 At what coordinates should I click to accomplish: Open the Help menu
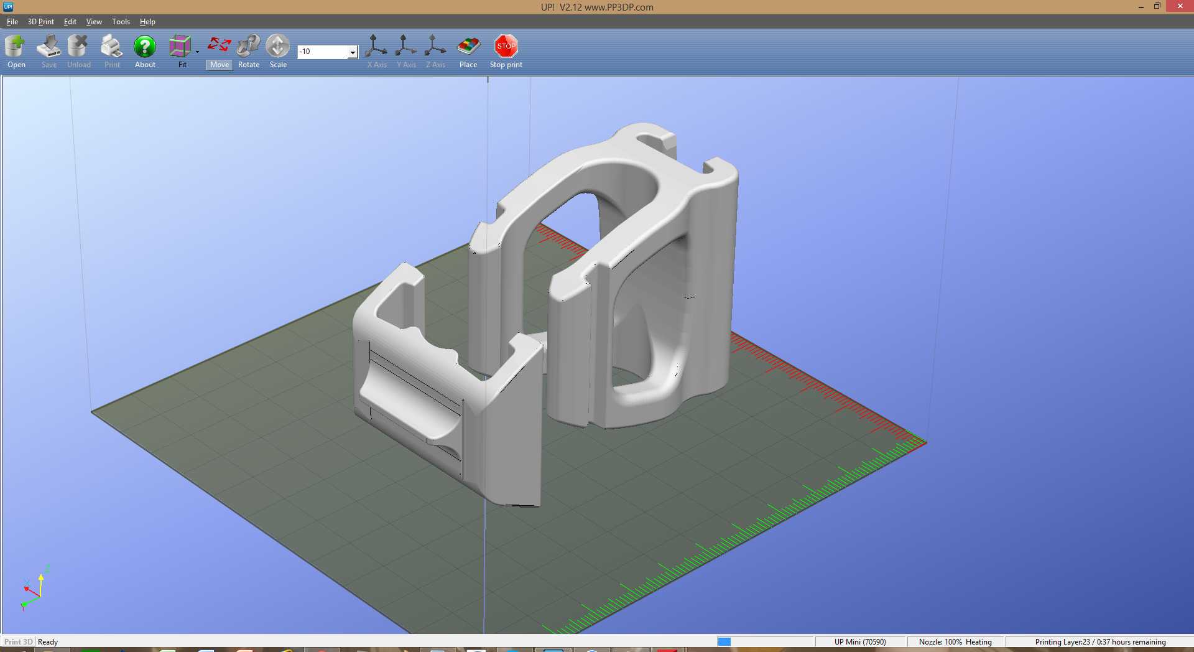[147, 22]
